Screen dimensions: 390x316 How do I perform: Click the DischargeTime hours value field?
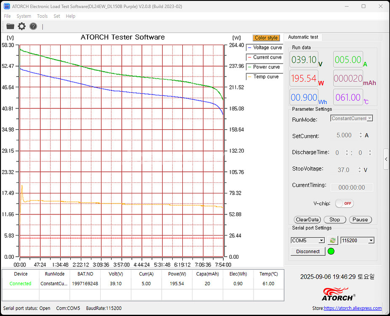pyautogui.click(x=337, y=153)
